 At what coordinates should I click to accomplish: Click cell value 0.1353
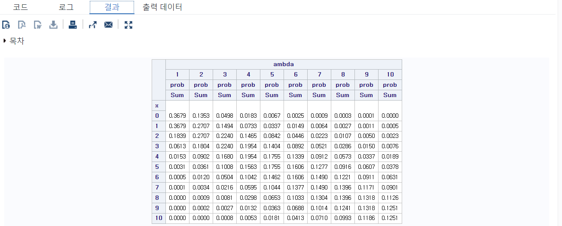200,116
